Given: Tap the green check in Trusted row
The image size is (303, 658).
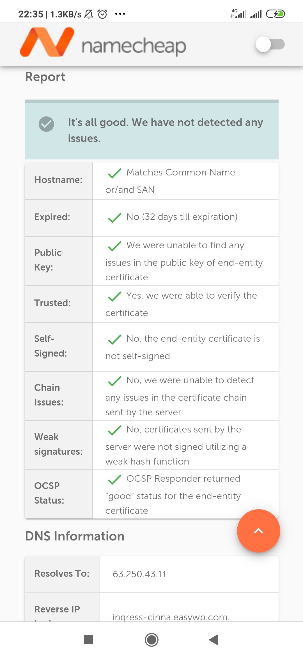Looking at the screenshot, I should [x=114, y=296].
